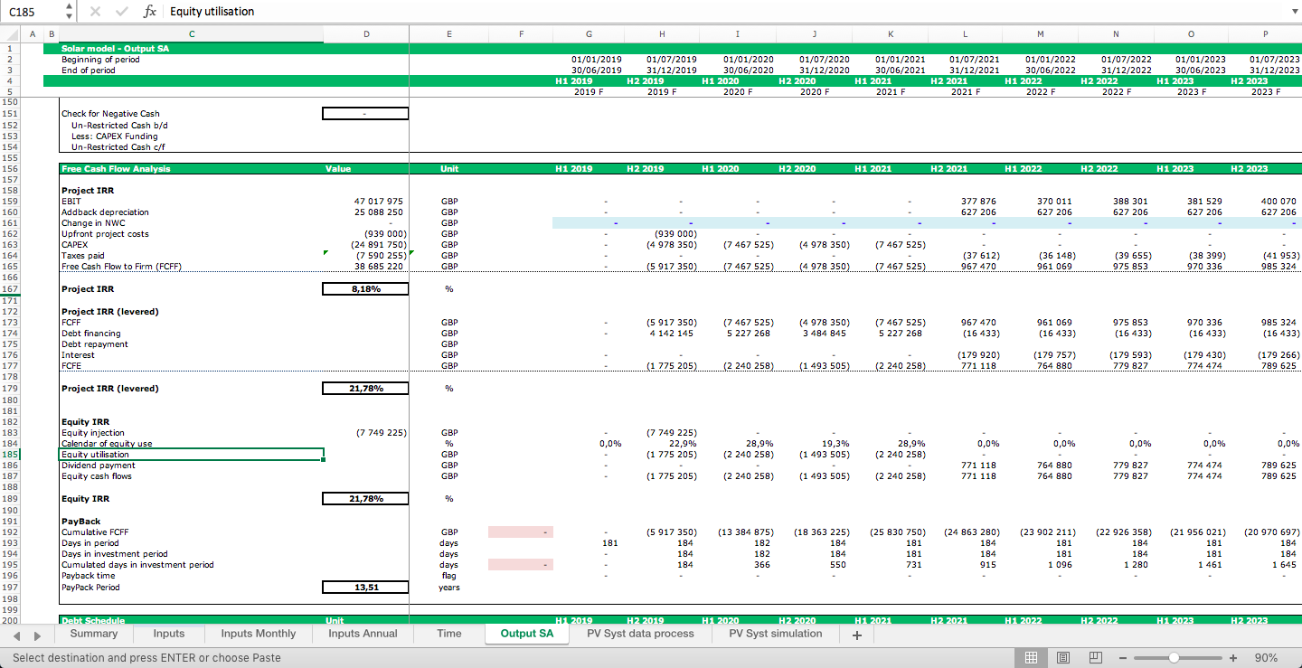Click levered IRR value 21,78% in row 179

[x=365, y=389]
